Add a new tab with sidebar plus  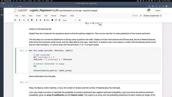pyautogui.click(x=2, y=18)
